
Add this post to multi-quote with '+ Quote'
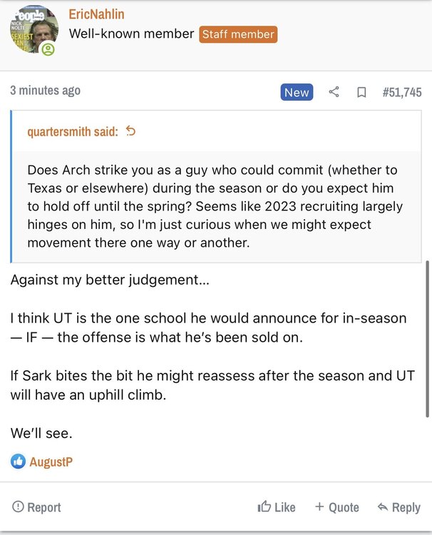point(337,507)
